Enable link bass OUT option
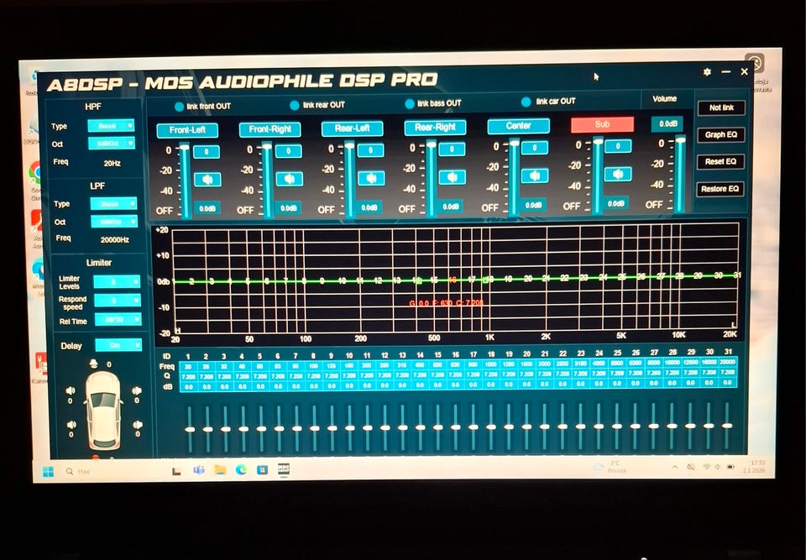The image size is (806, 560). pyautogui.click(x=410, y=104)
